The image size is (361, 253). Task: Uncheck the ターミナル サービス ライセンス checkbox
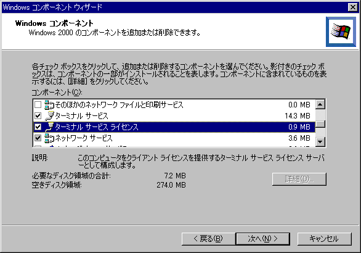38,127
